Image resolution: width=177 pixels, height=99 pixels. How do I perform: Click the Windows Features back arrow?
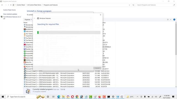(35, 18)
